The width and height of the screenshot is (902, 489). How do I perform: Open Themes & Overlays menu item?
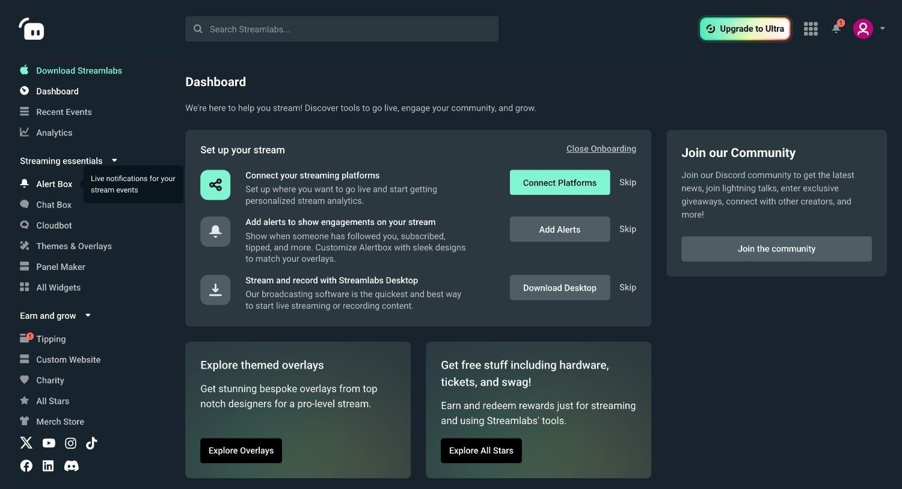point(73,246)
